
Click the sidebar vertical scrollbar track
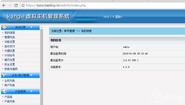tap(42, 67)
